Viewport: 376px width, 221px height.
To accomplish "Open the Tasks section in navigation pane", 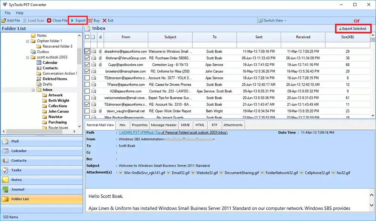I will (x=42, y=170).
